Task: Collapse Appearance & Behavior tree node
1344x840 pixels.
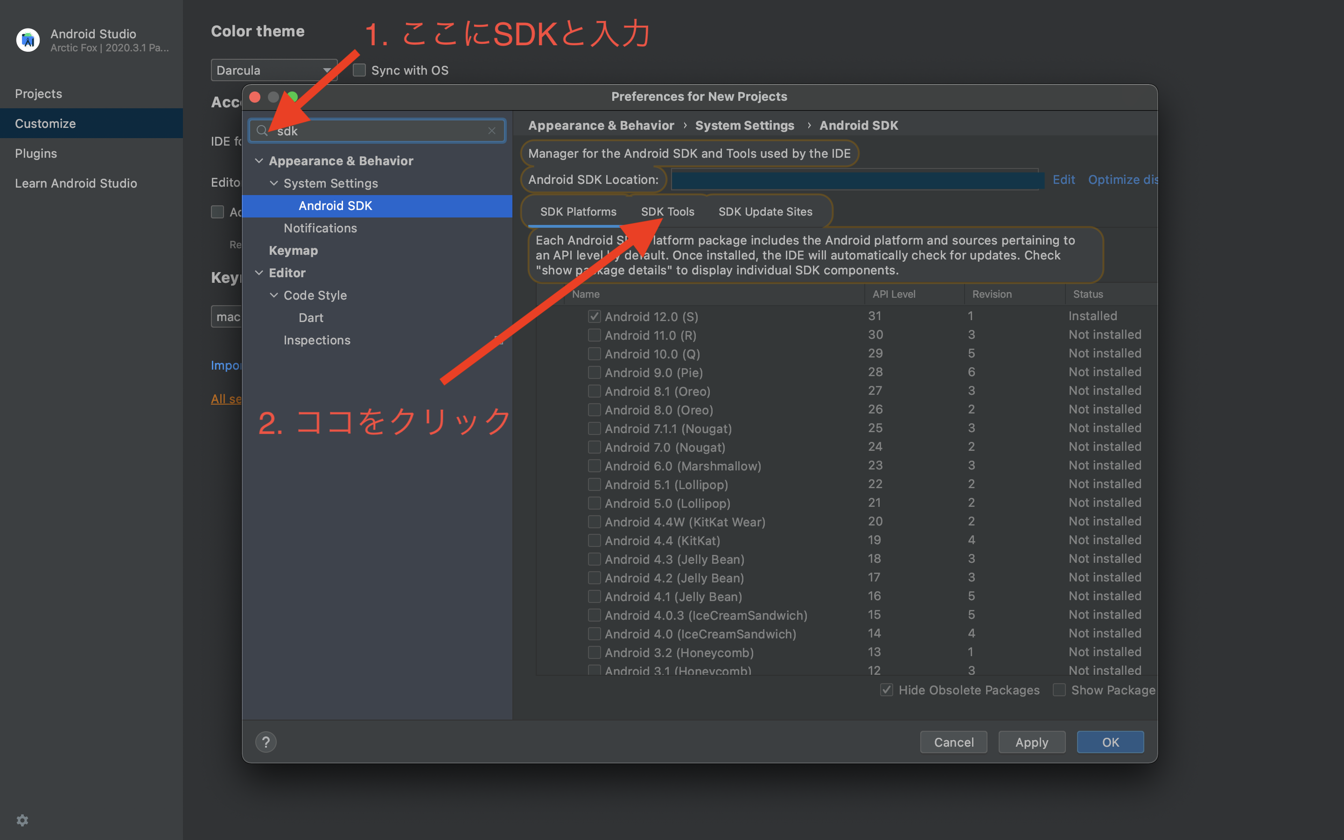Action: 259,161
